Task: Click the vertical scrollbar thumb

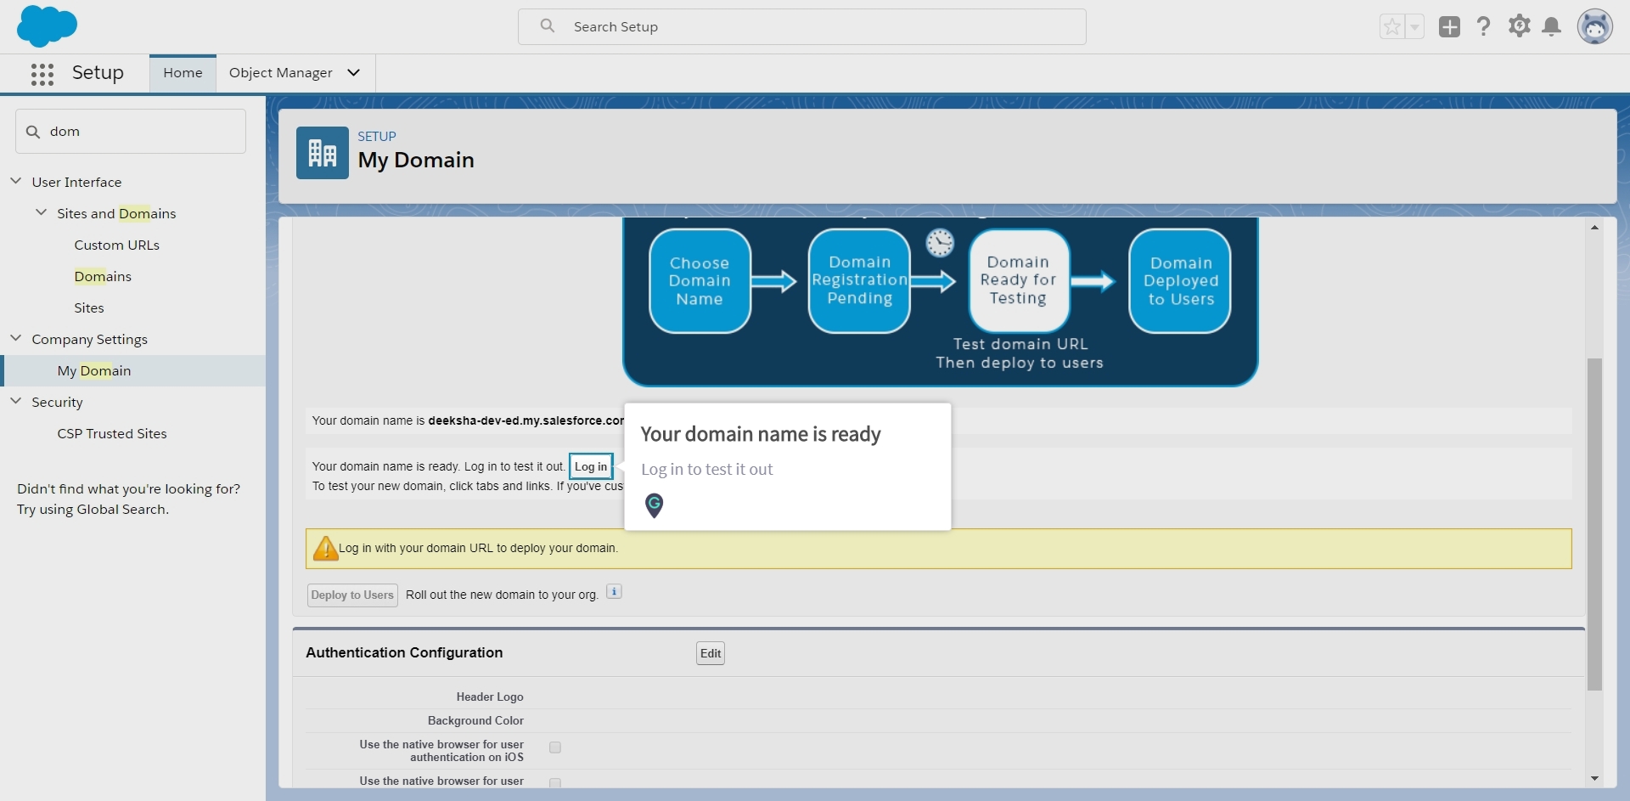Action: 1594,524
